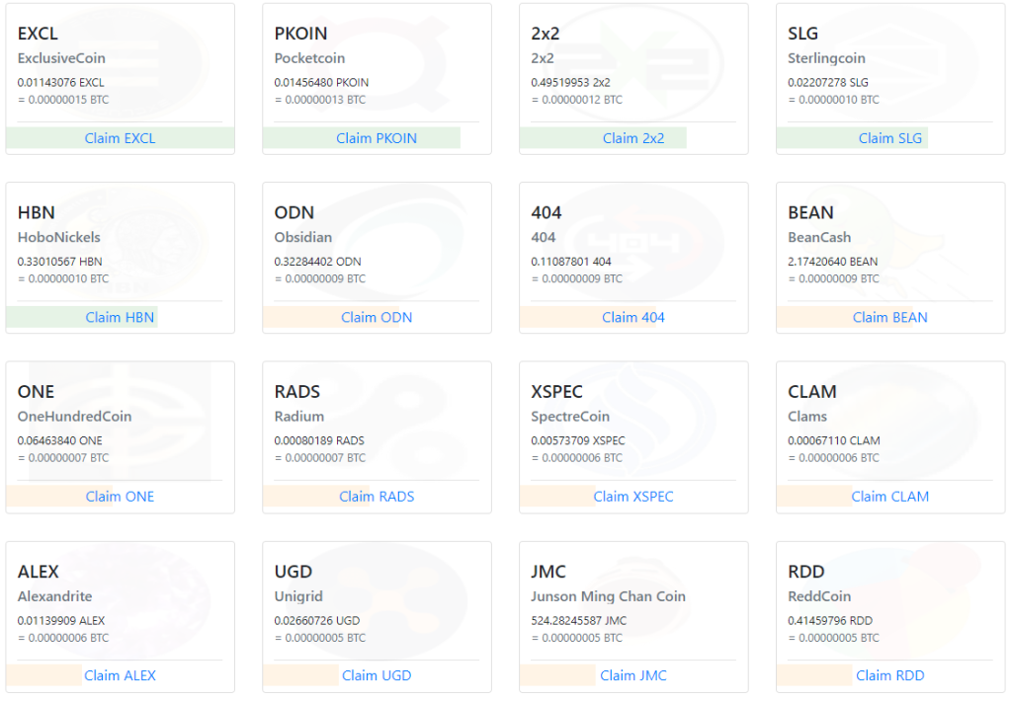
Task: Claim HBN HoboNickels
Action: click(120, 317)
